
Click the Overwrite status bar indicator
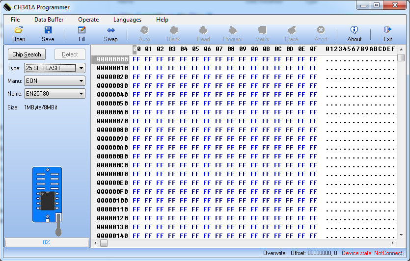click(274, 253)
